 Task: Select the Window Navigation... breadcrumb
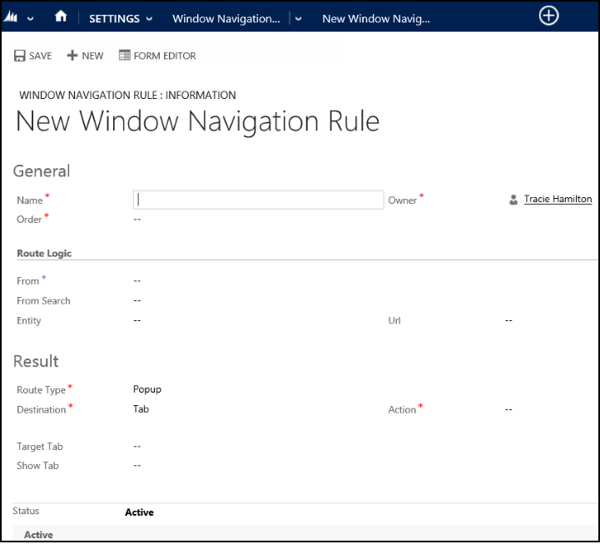(x=226, y=19)
